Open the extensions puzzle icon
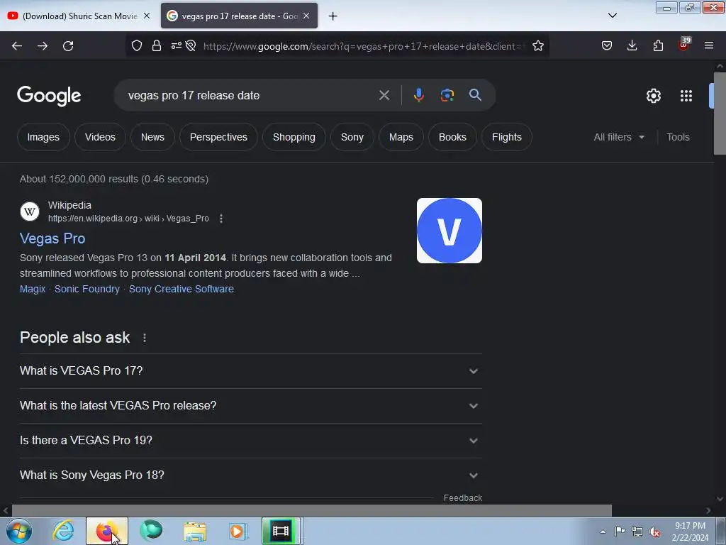 click(x=658, y=45)
